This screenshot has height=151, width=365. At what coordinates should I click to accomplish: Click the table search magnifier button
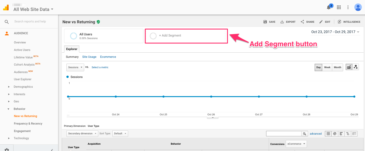coord(304,133)
